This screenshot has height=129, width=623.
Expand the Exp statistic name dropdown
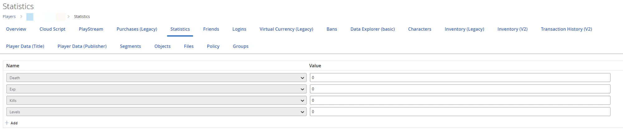[156, 89]
